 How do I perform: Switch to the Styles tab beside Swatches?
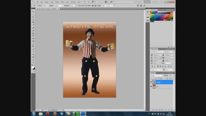[160, 10]
